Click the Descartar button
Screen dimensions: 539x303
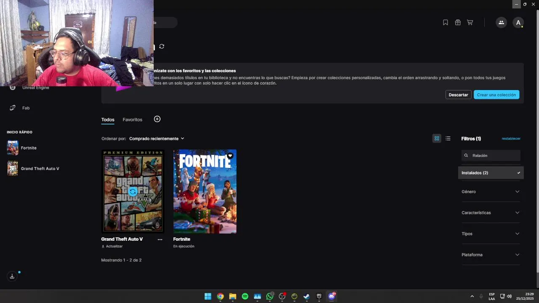click(458, 95)
